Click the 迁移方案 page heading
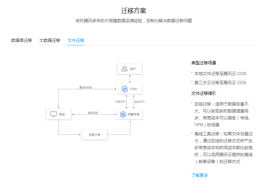This screenshot has width=273, height=190. pos(134,11)
